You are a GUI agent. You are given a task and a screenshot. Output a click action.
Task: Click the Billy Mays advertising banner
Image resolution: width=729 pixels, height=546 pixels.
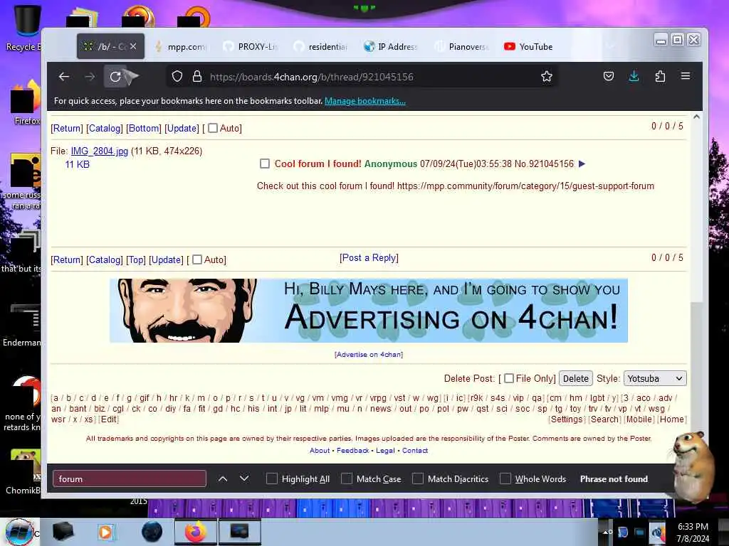[369, 311]
